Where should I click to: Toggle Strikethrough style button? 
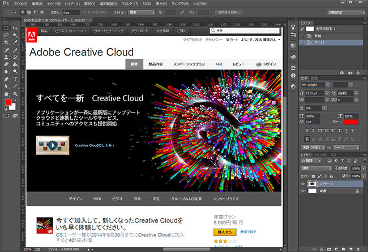353,131
